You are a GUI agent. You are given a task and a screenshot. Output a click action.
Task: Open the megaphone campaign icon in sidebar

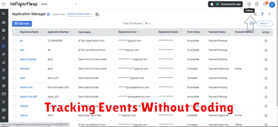click(x=3, y=54)
